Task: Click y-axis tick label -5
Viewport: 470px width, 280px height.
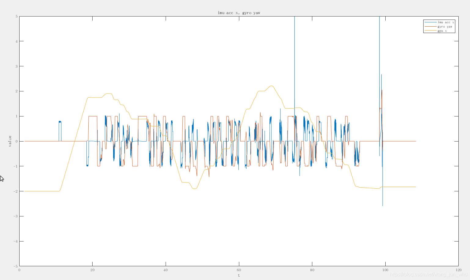Action: click(x=15, y=266)
